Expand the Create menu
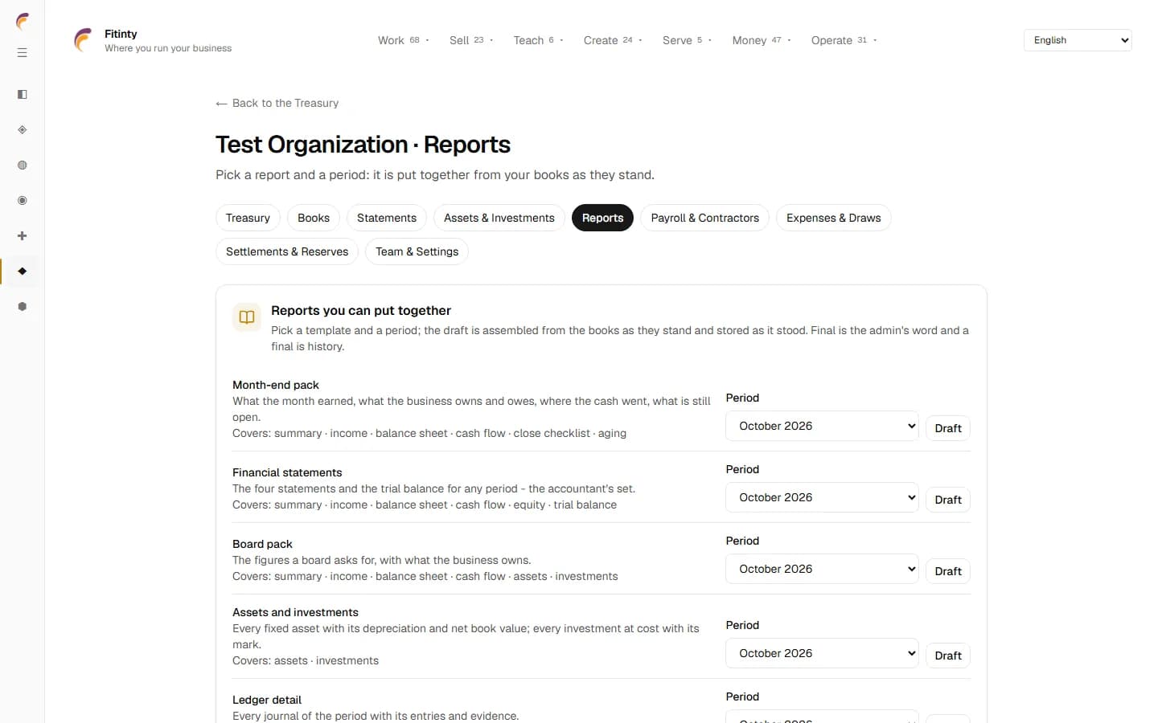 tap(613, 40)
